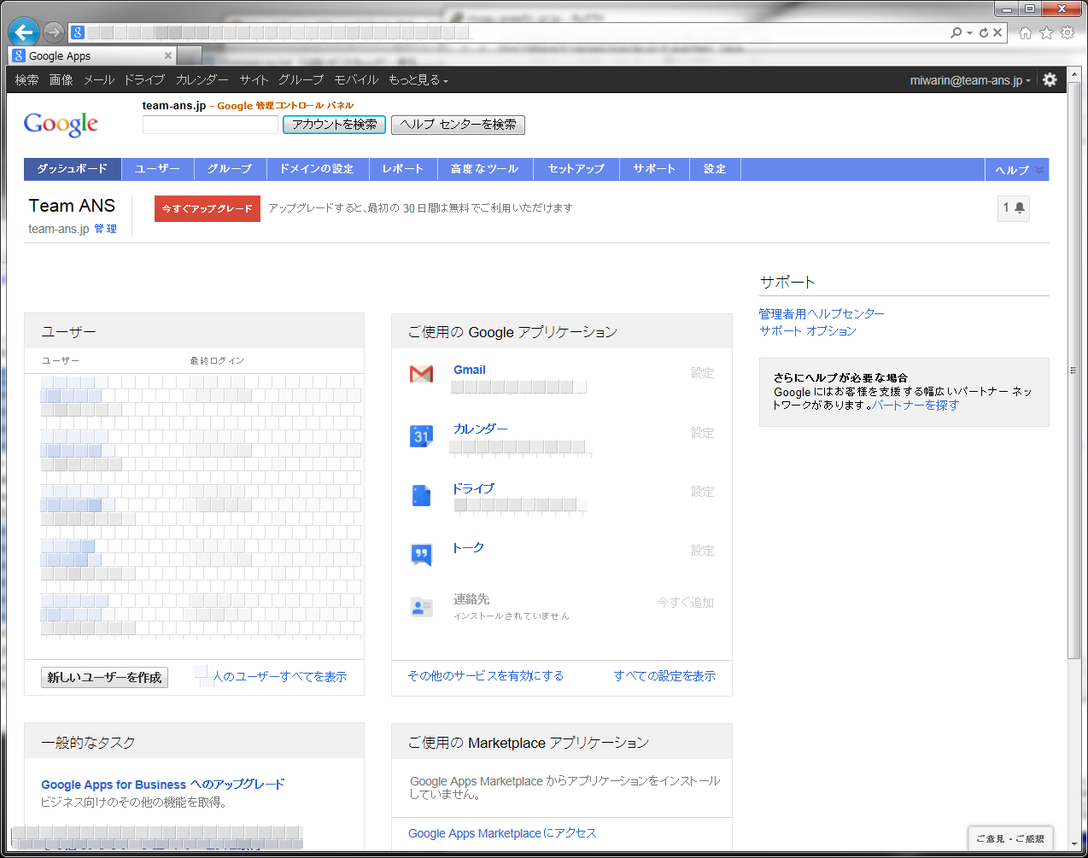Screen dimensions: 1088x858
Task: Click the Contacts (連絡先) icon
Action: pos(421,607)
